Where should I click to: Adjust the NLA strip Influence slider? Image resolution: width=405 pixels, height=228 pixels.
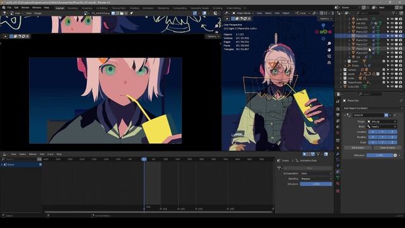click(x=316, y=184)
